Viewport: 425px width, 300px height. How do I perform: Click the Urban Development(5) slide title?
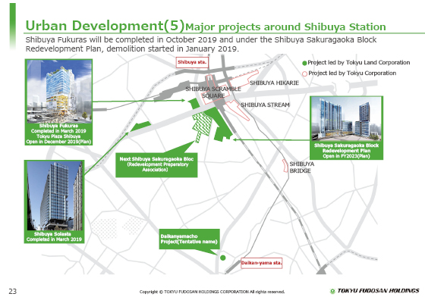[x=105, y=26]
